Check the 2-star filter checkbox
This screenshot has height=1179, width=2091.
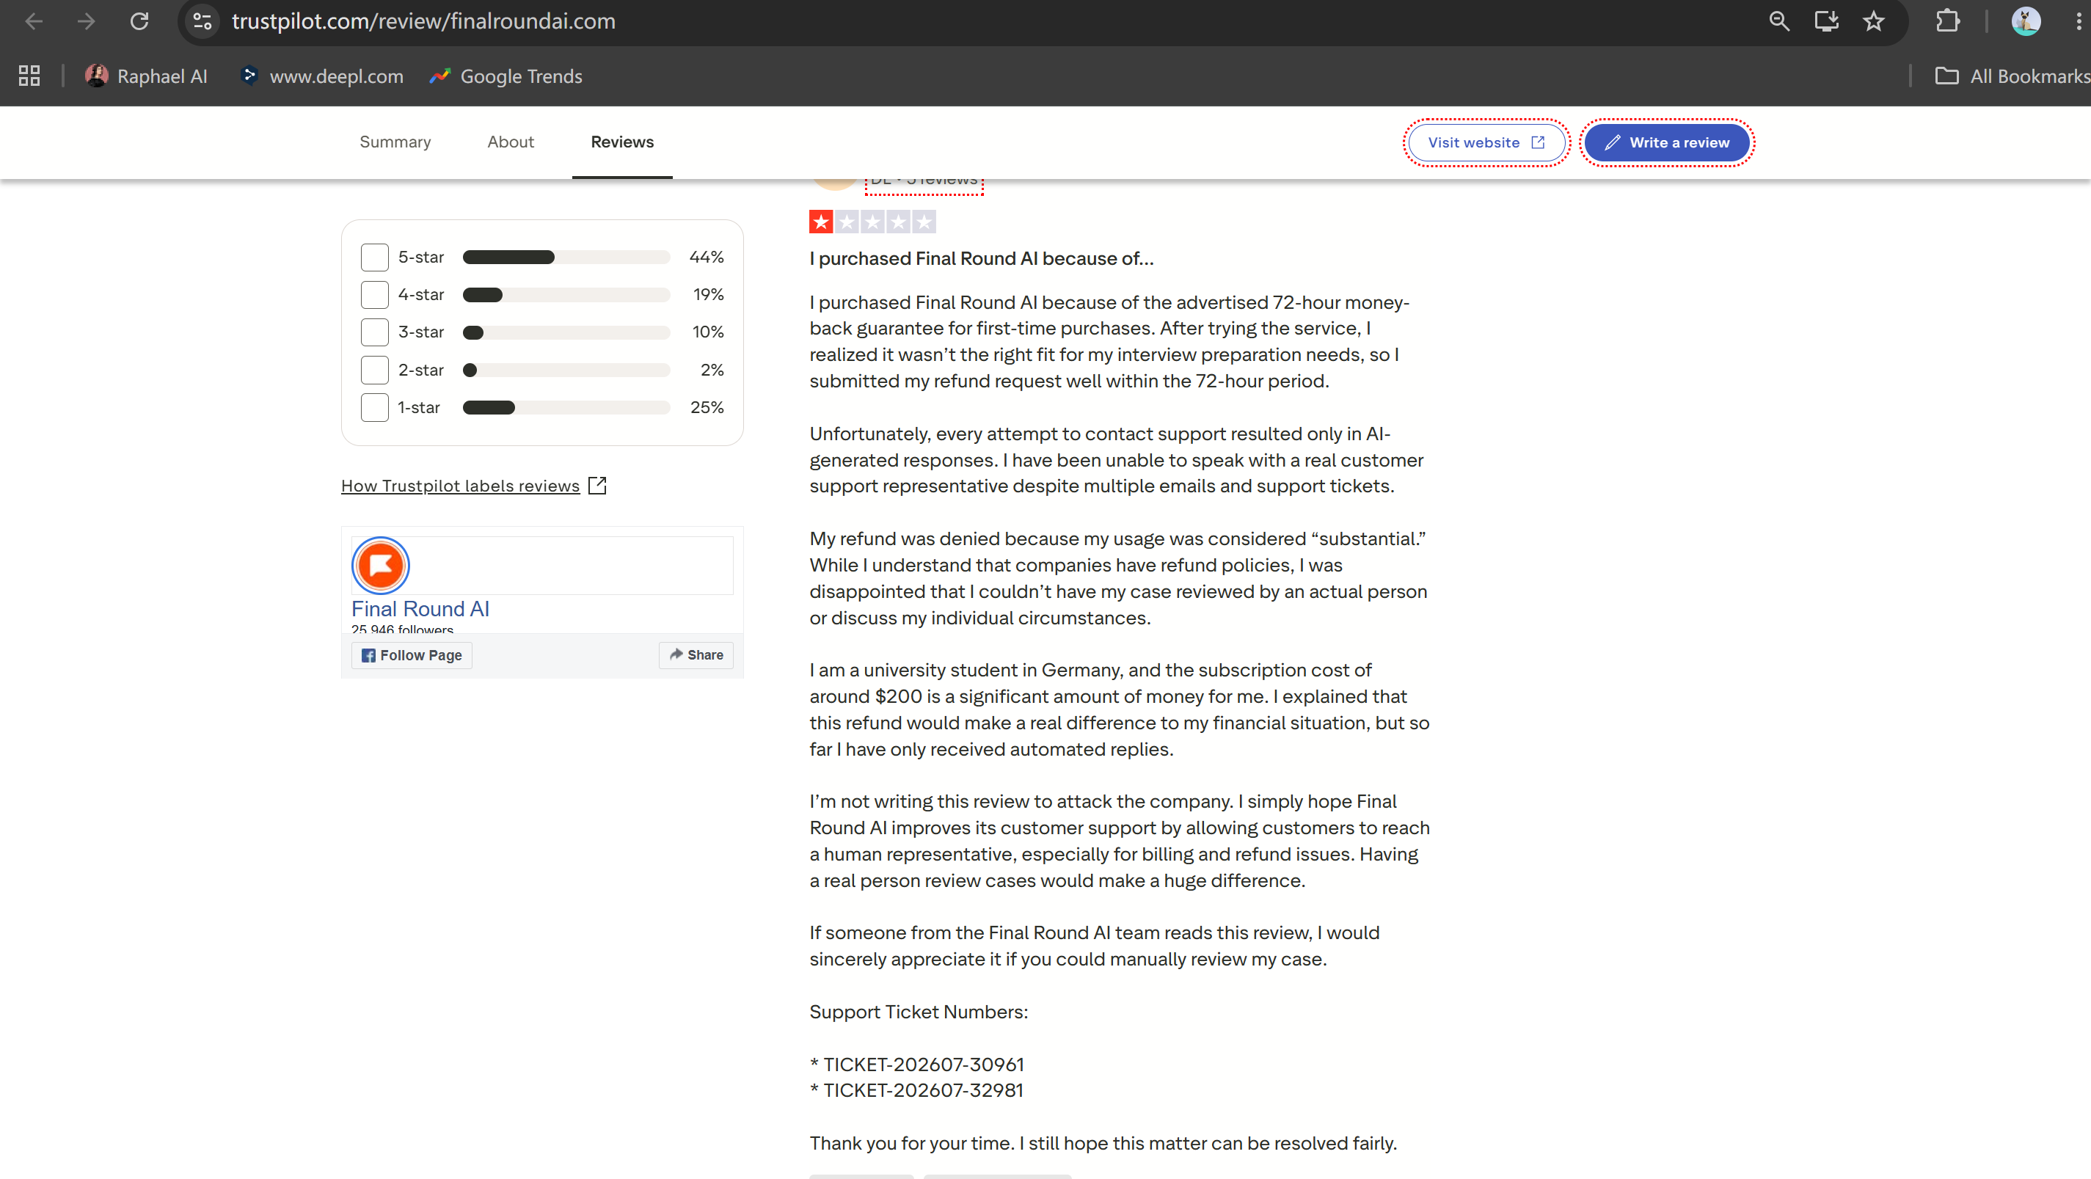tap(374, 370)
